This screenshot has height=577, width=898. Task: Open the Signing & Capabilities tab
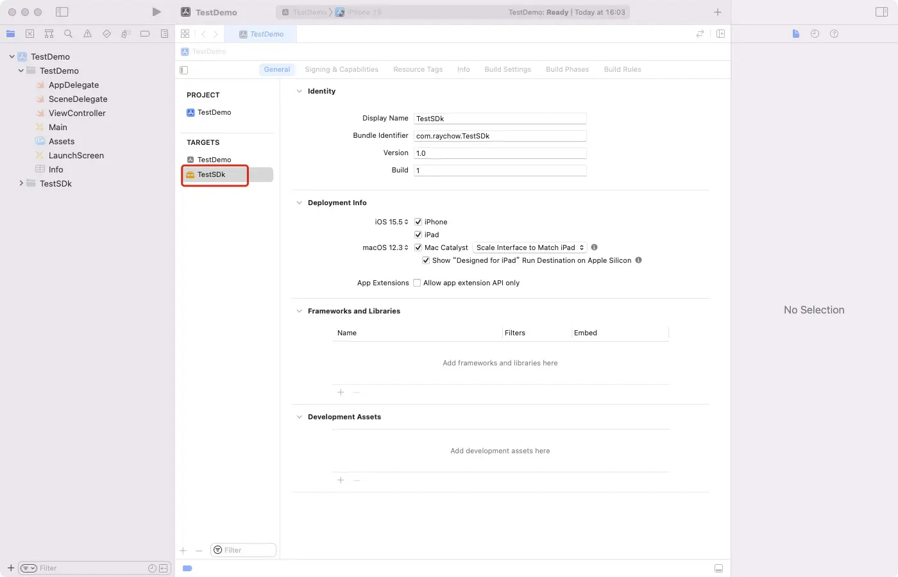(x=341, y=69)
